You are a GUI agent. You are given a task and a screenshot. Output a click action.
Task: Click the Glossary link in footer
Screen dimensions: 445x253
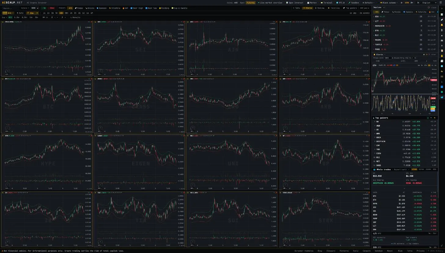point(331,251)
